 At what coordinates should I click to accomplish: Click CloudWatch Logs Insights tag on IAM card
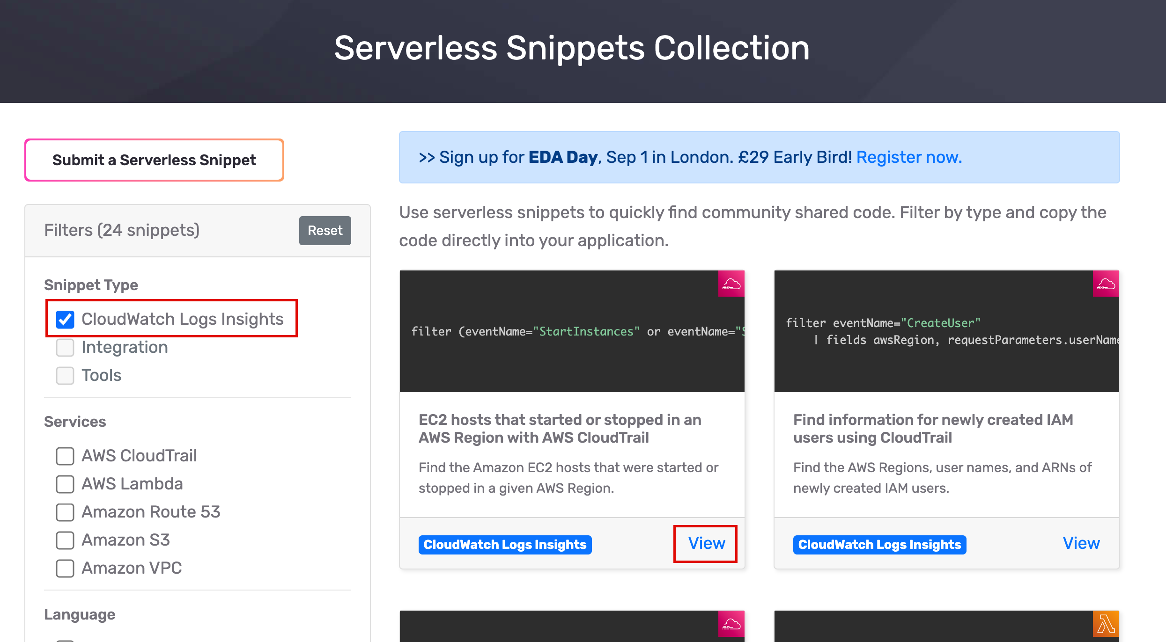[x=879, y=545]
